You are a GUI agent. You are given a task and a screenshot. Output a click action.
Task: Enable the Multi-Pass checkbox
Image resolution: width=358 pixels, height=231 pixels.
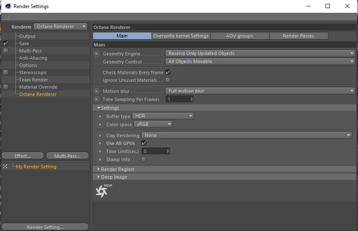coord(6,51)
